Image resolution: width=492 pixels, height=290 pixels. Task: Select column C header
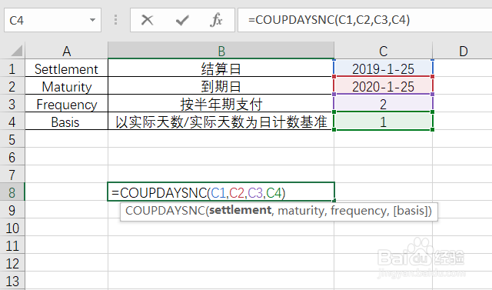(383, 51)
